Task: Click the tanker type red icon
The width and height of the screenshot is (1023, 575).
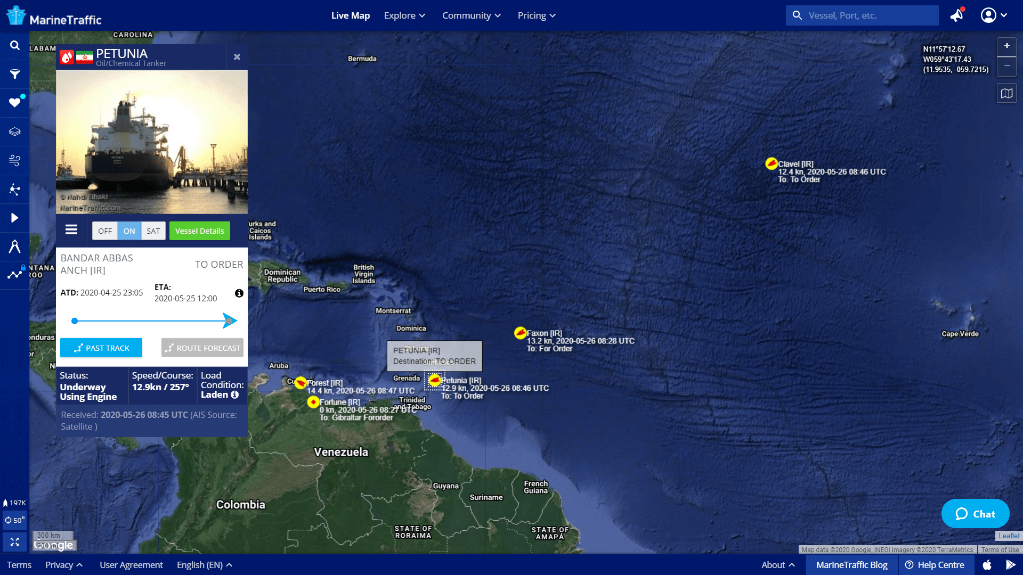Action: tap(67, 57)
